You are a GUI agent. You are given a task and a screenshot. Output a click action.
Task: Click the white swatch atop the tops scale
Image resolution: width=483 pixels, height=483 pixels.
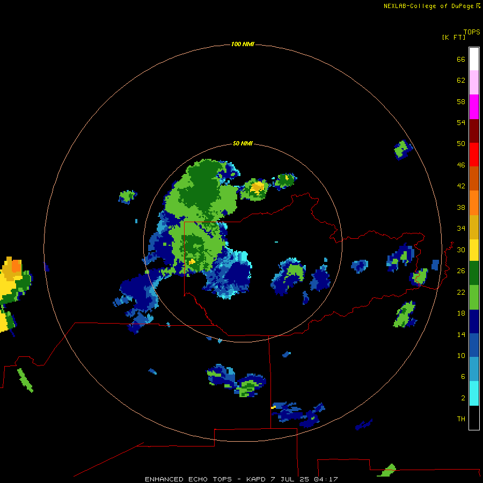[474, 59]
